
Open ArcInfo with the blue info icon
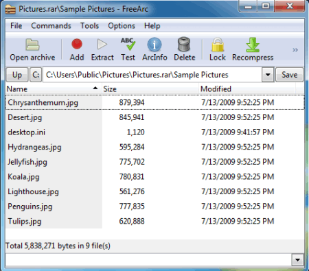pos(154,45)
